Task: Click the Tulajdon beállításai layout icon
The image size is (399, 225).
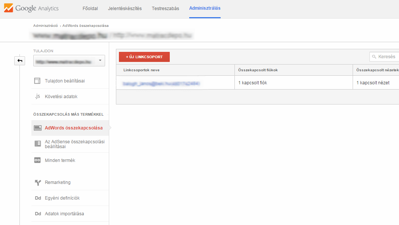Action: (x=37, y=81)
